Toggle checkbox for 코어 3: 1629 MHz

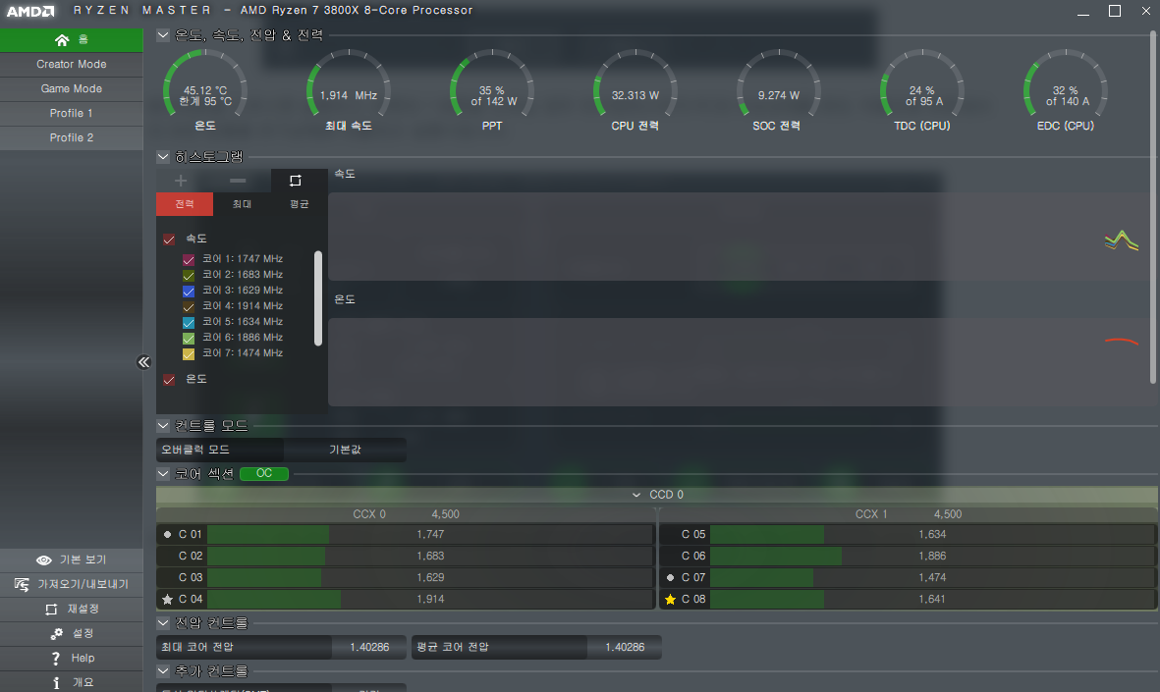[x=189, y=291]
